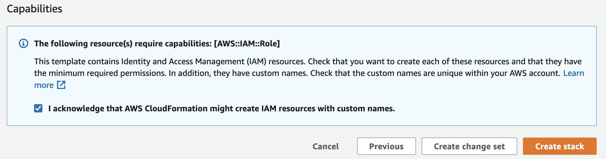Open the external link icon beside 'more'
This screenshot has height=159, width=606.
coord(61,85)
